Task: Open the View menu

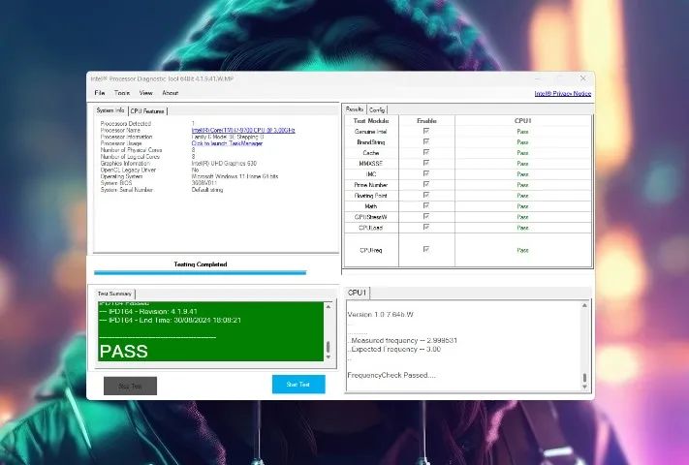Action: 145,93
